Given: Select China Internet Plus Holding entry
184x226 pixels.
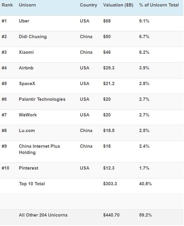Looking at the screenshot, I should click(40, 149).
